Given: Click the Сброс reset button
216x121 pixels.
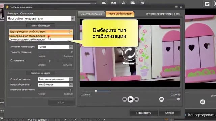Looking at the screenshot, I should (x=61, y=103).
